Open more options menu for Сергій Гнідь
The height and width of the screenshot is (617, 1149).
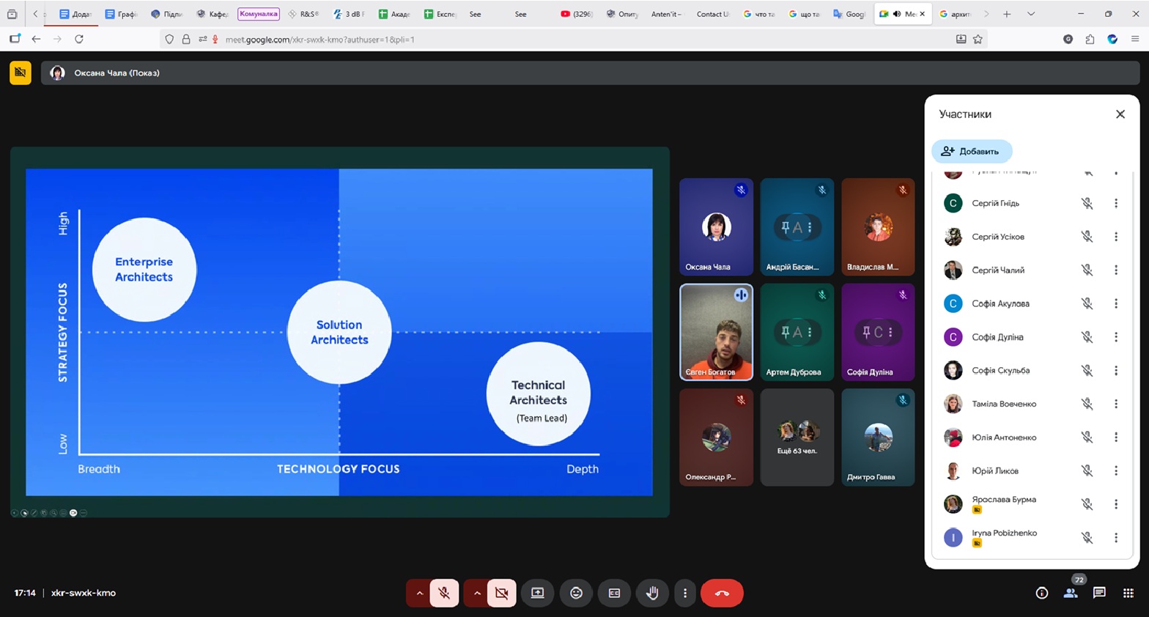click(1115, 203)
